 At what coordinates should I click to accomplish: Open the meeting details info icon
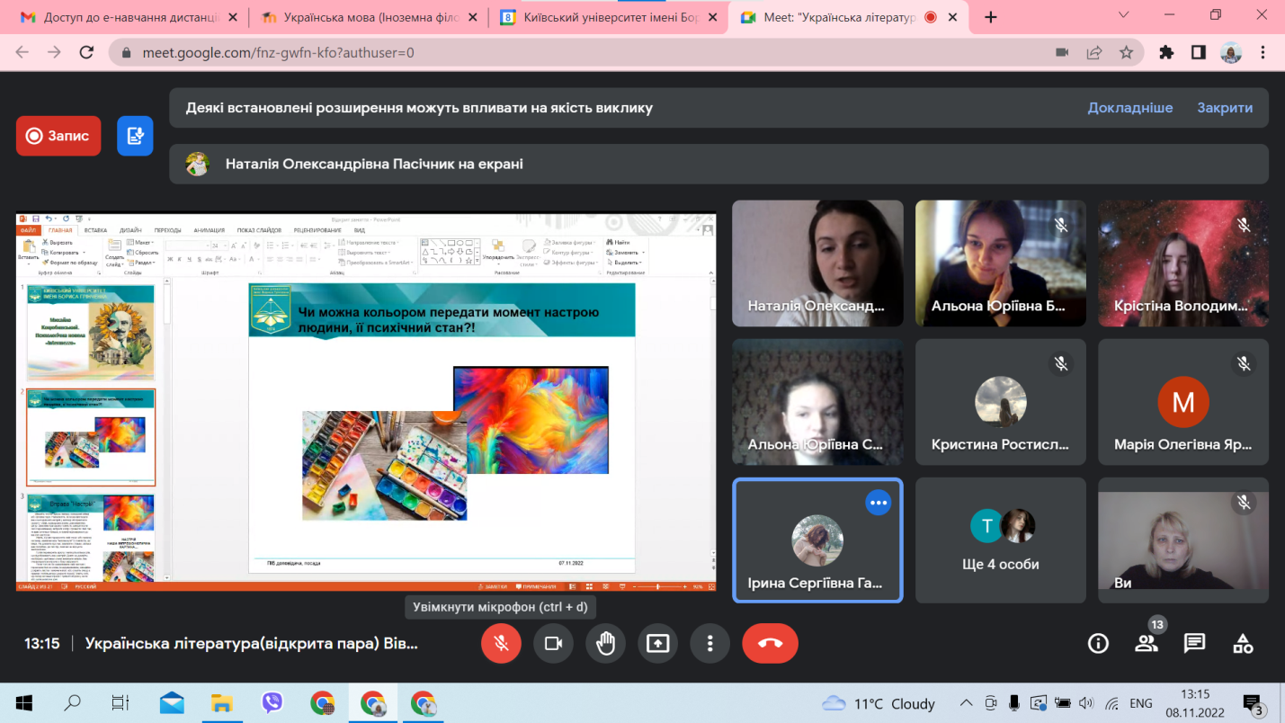pyautogui.click(x=1097, y=643)
